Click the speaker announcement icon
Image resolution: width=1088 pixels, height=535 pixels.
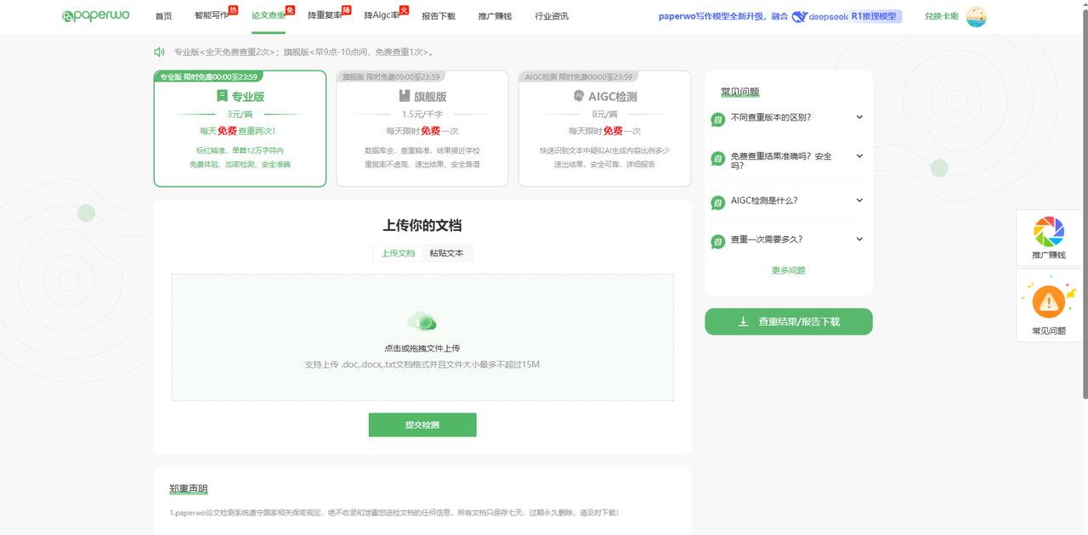coord(159,52)
